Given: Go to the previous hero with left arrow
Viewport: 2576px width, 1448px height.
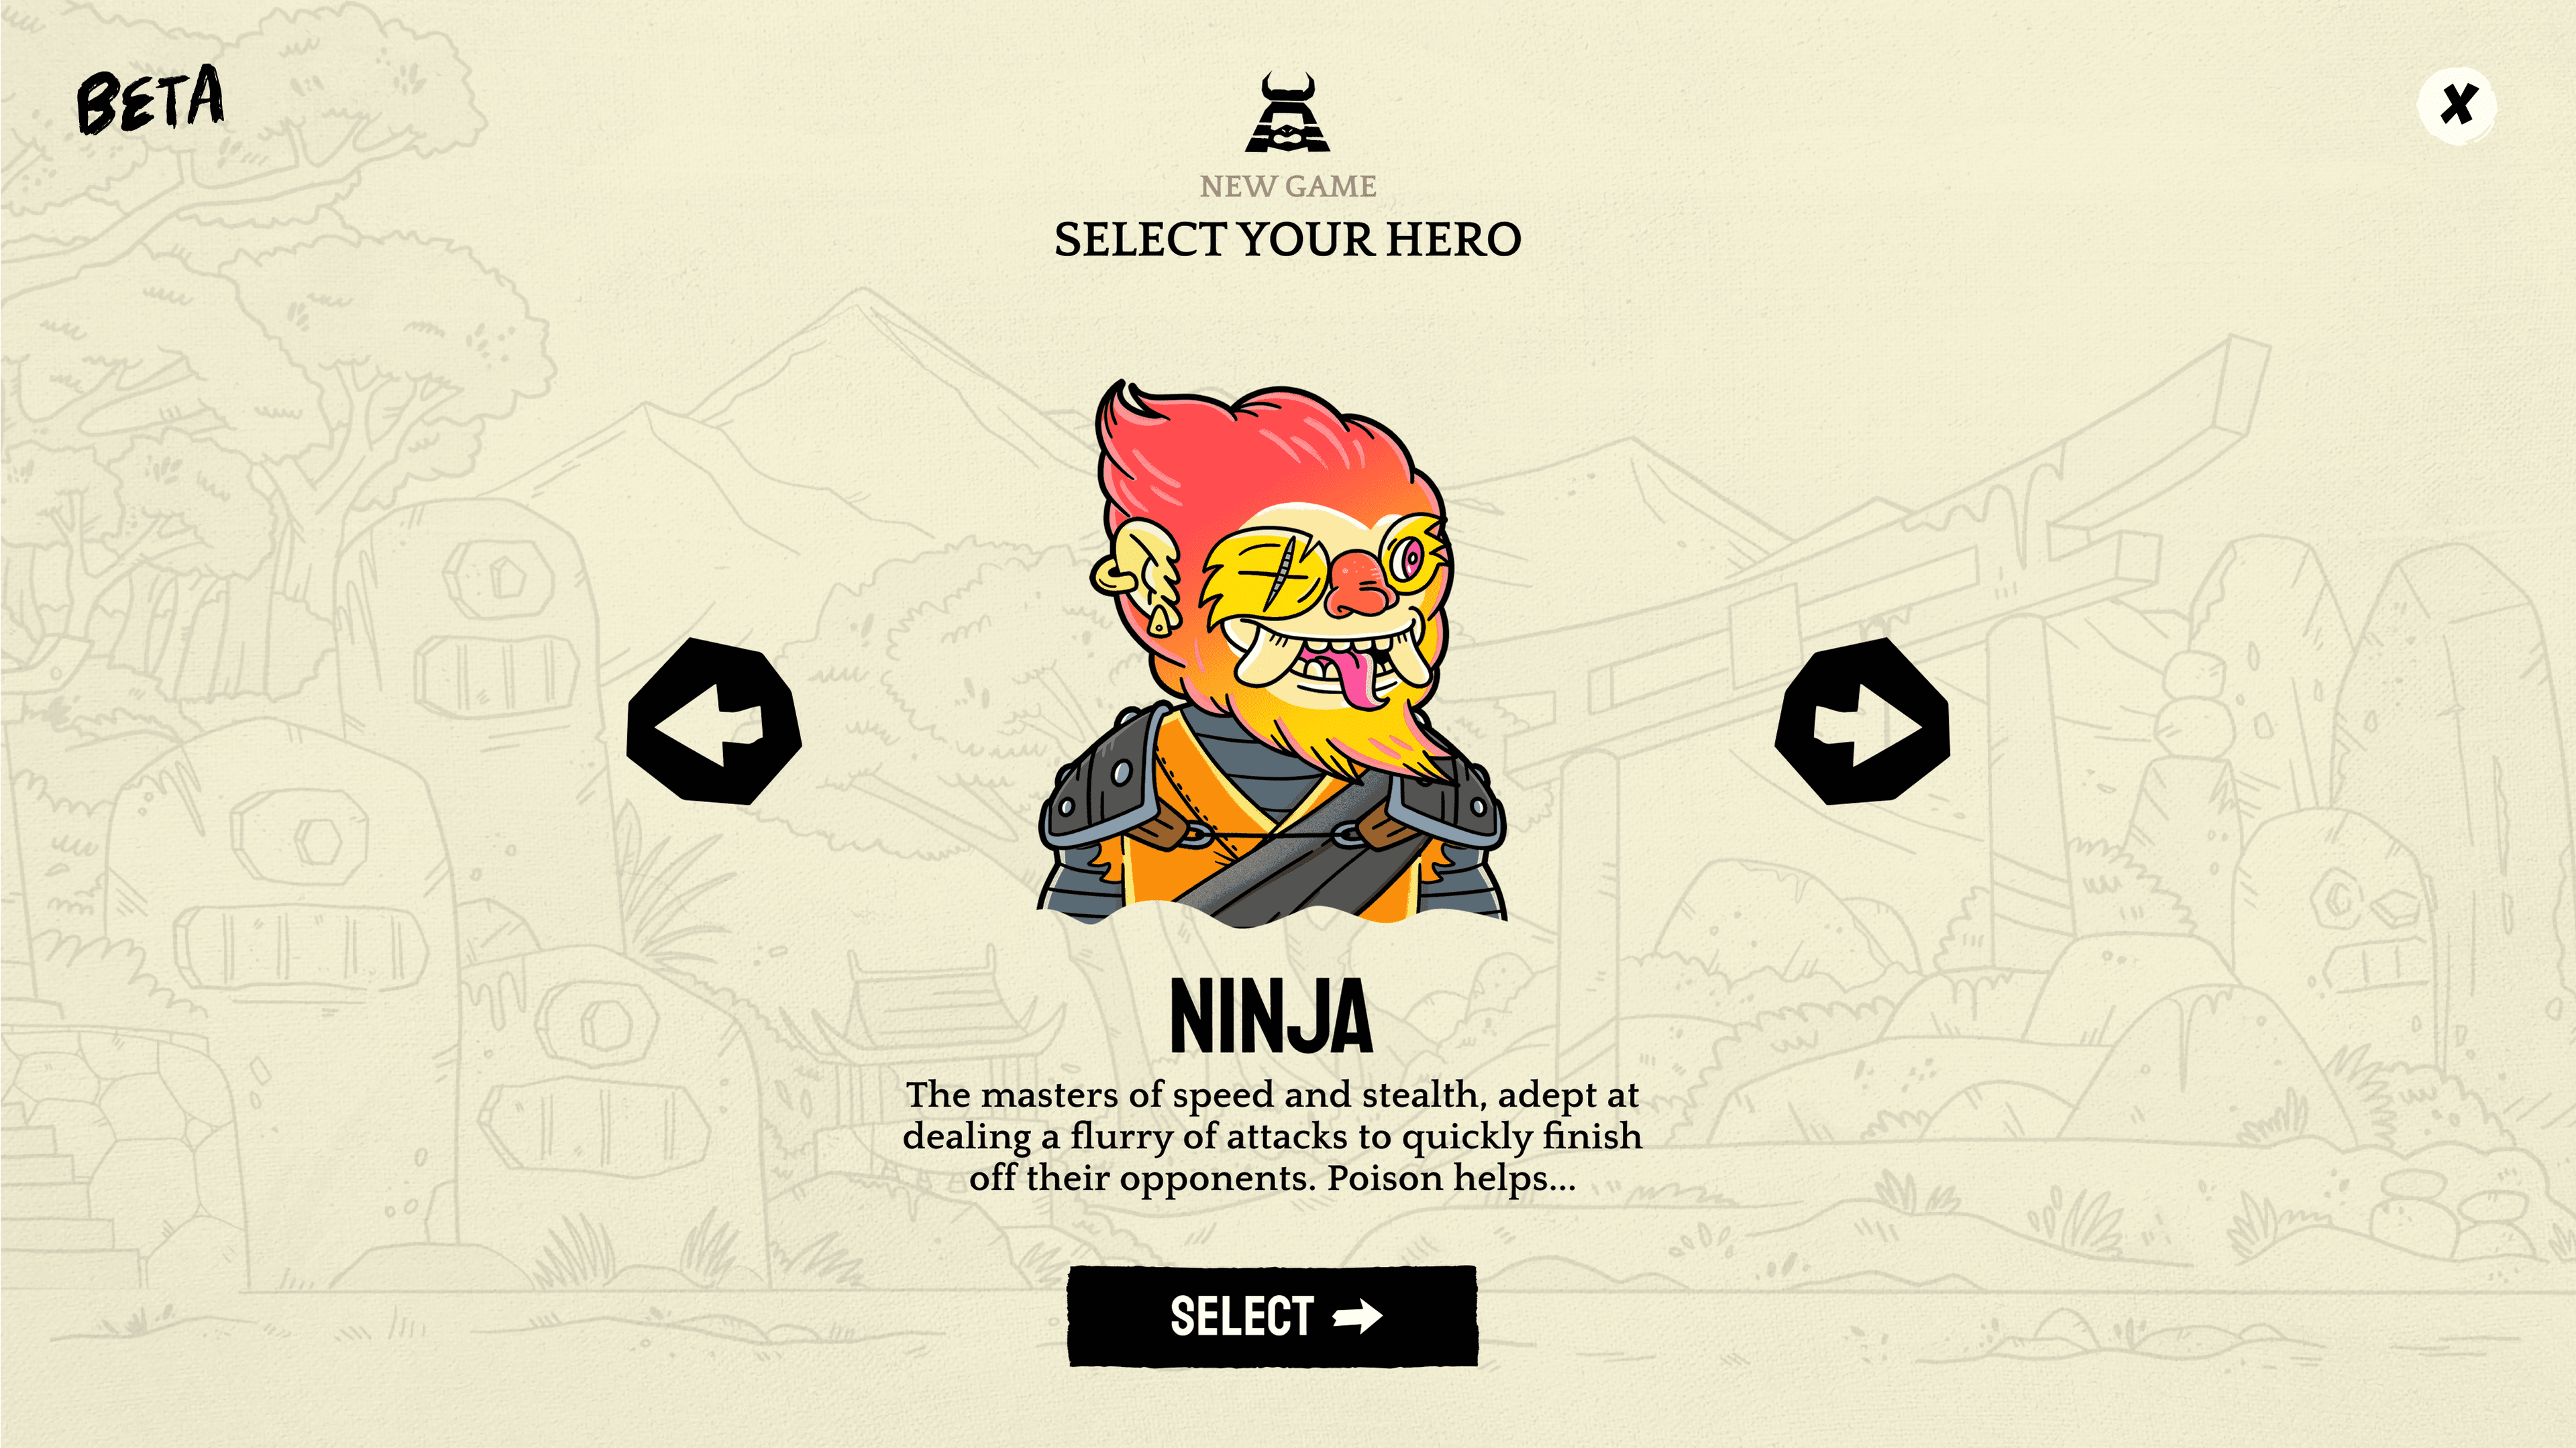Looking at the screenshot, I should [714, 721].
